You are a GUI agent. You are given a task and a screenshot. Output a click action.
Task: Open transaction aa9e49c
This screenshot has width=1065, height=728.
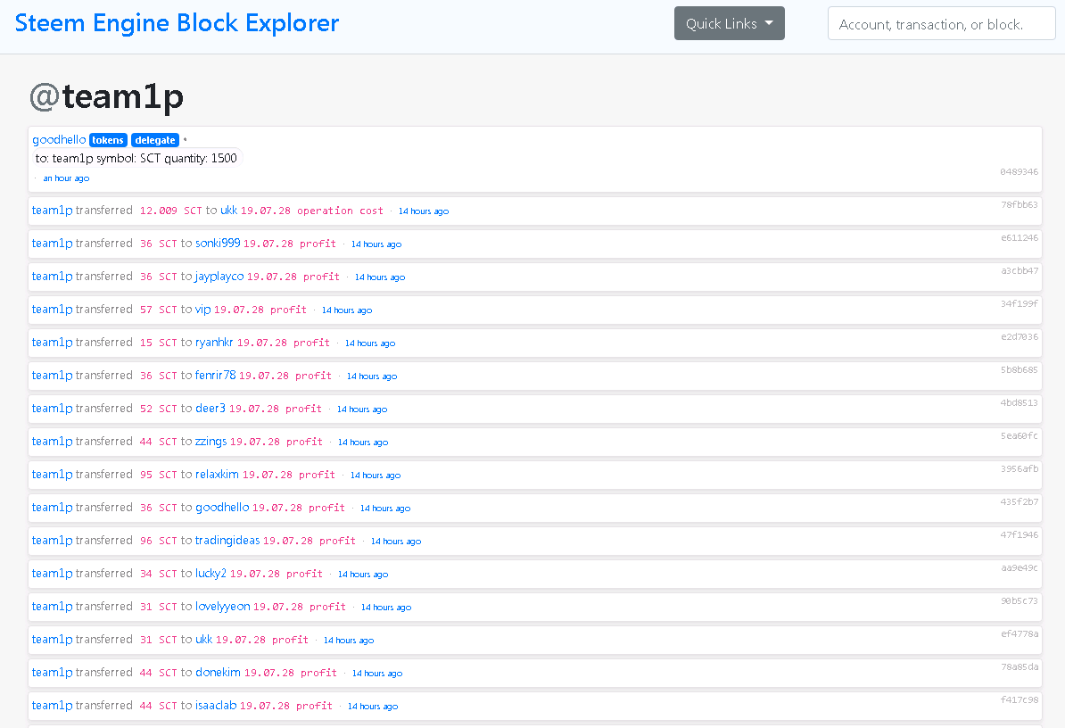[1019, 567]
